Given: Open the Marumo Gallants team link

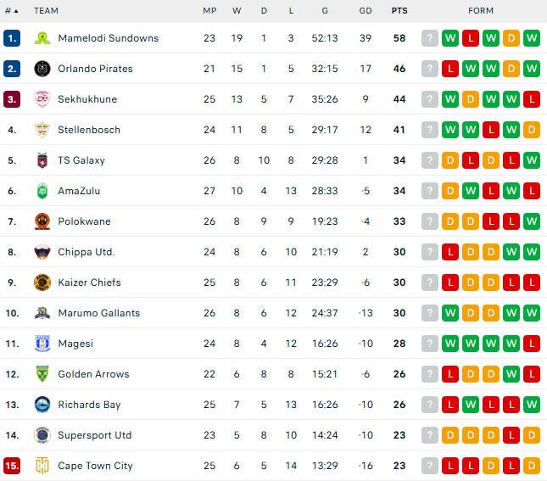Looking at the screenshot, I should point(99,313).
